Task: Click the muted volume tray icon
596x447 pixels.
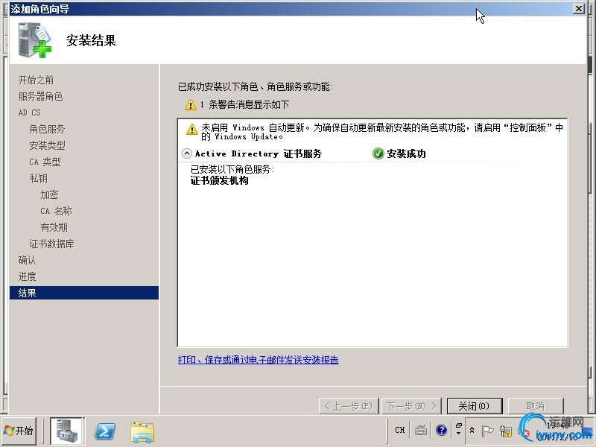Action: click(x=524, y=431)
